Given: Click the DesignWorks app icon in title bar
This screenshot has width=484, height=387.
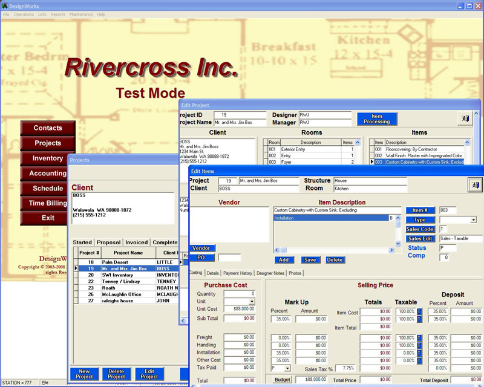Looking at the screenshot, I should coord(5,5).
